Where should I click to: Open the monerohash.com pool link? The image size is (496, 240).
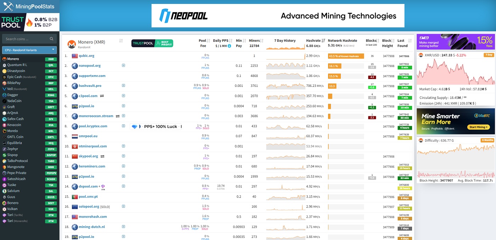coord(93,217)
